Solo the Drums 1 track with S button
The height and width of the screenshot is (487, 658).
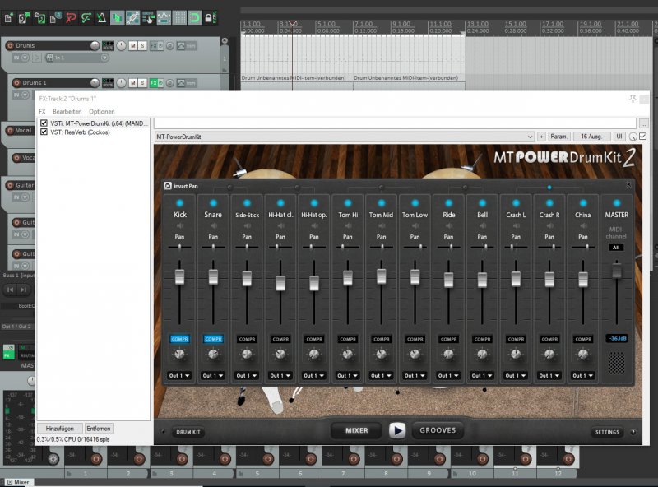pyautogui.click(x=142, y=83)
